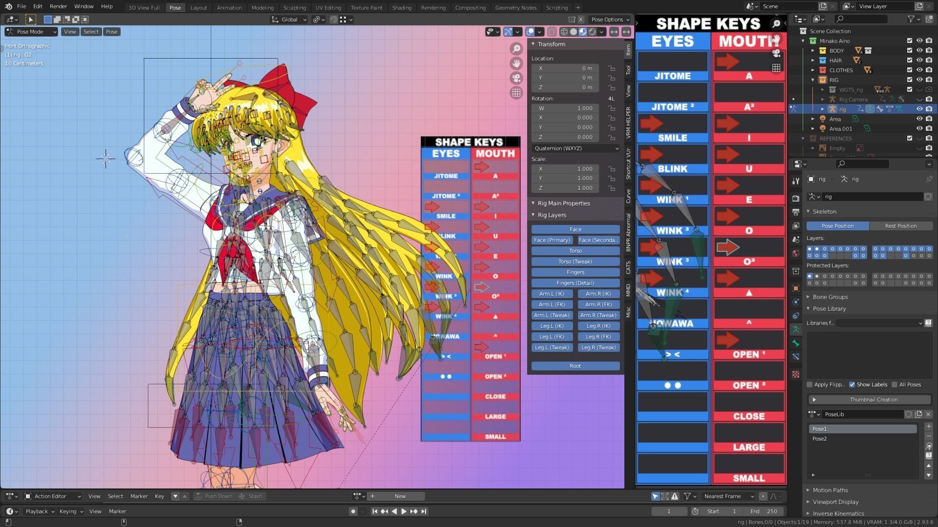Image resolution: width=938 pixels, height=527 pixels.
Task: Start animation playback forward
Action: (404, 511)
